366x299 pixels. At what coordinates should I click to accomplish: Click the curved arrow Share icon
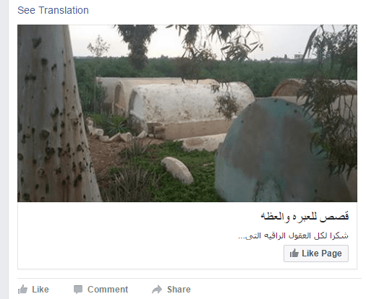pyautogui.click(x=157, y=290)
